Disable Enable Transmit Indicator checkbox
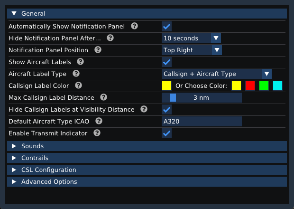Viewport: 294px width, 209px height. pos(167,133)
